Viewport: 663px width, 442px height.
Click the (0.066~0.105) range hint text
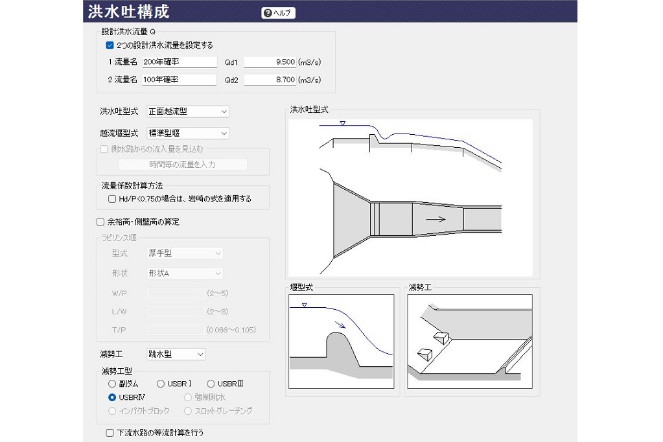point(231,330)
